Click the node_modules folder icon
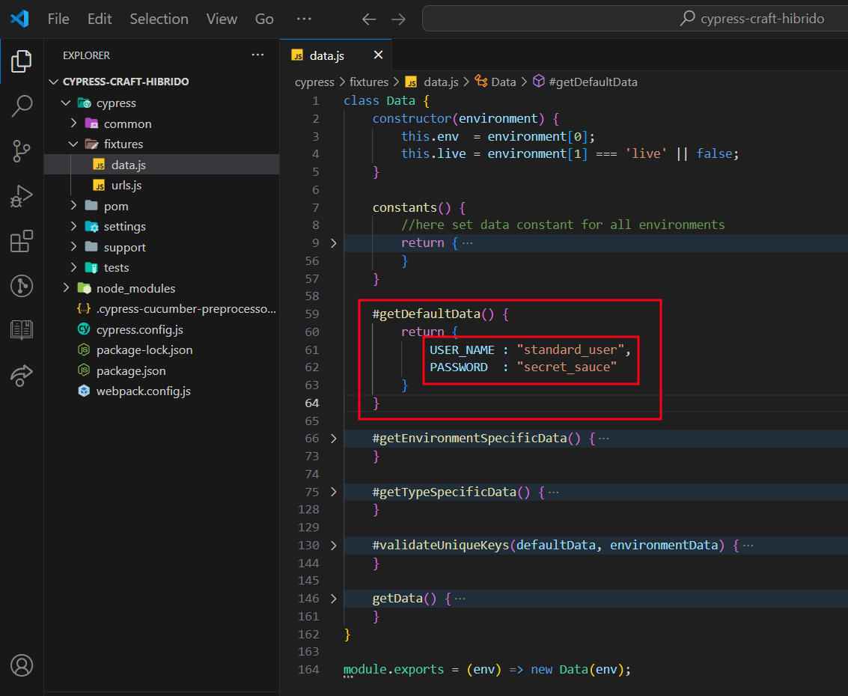This screenshot has height=696, width=848. tap(84, 288)
